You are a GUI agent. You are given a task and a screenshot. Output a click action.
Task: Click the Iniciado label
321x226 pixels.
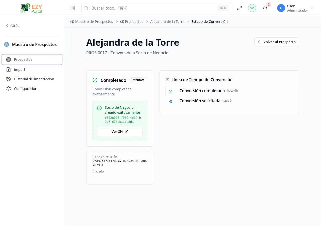(x=98, y=171)
